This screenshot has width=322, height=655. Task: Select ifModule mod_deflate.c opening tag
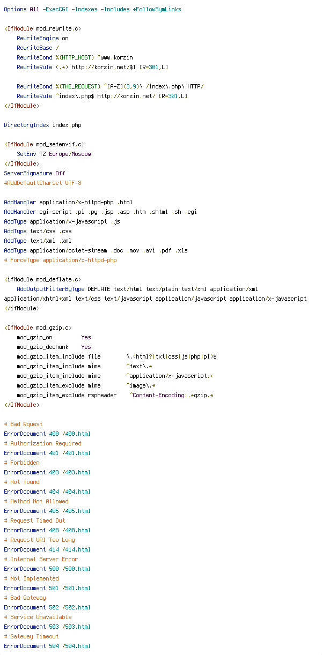42,279
